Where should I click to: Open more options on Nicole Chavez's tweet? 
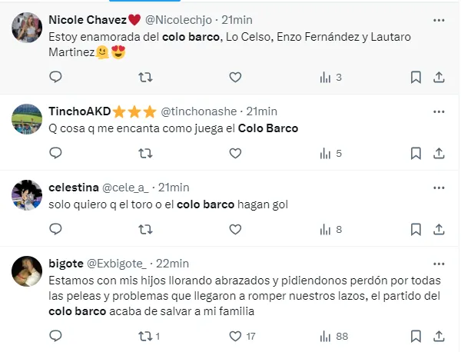[439, 19]
